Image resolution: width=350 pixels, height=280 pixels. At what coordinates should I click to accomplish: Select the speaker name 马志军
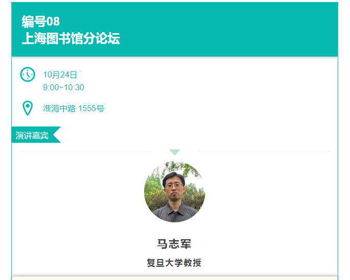point(174,244)
